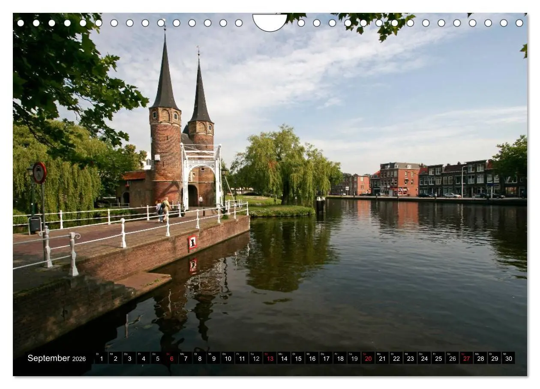Select date 9 in the calendar strip
The image size is (540, 389).
pyautogui.click(x=213, y=358)
